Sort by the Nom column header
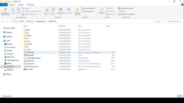Viewport: 184px width, 103px height. (26, 26)
